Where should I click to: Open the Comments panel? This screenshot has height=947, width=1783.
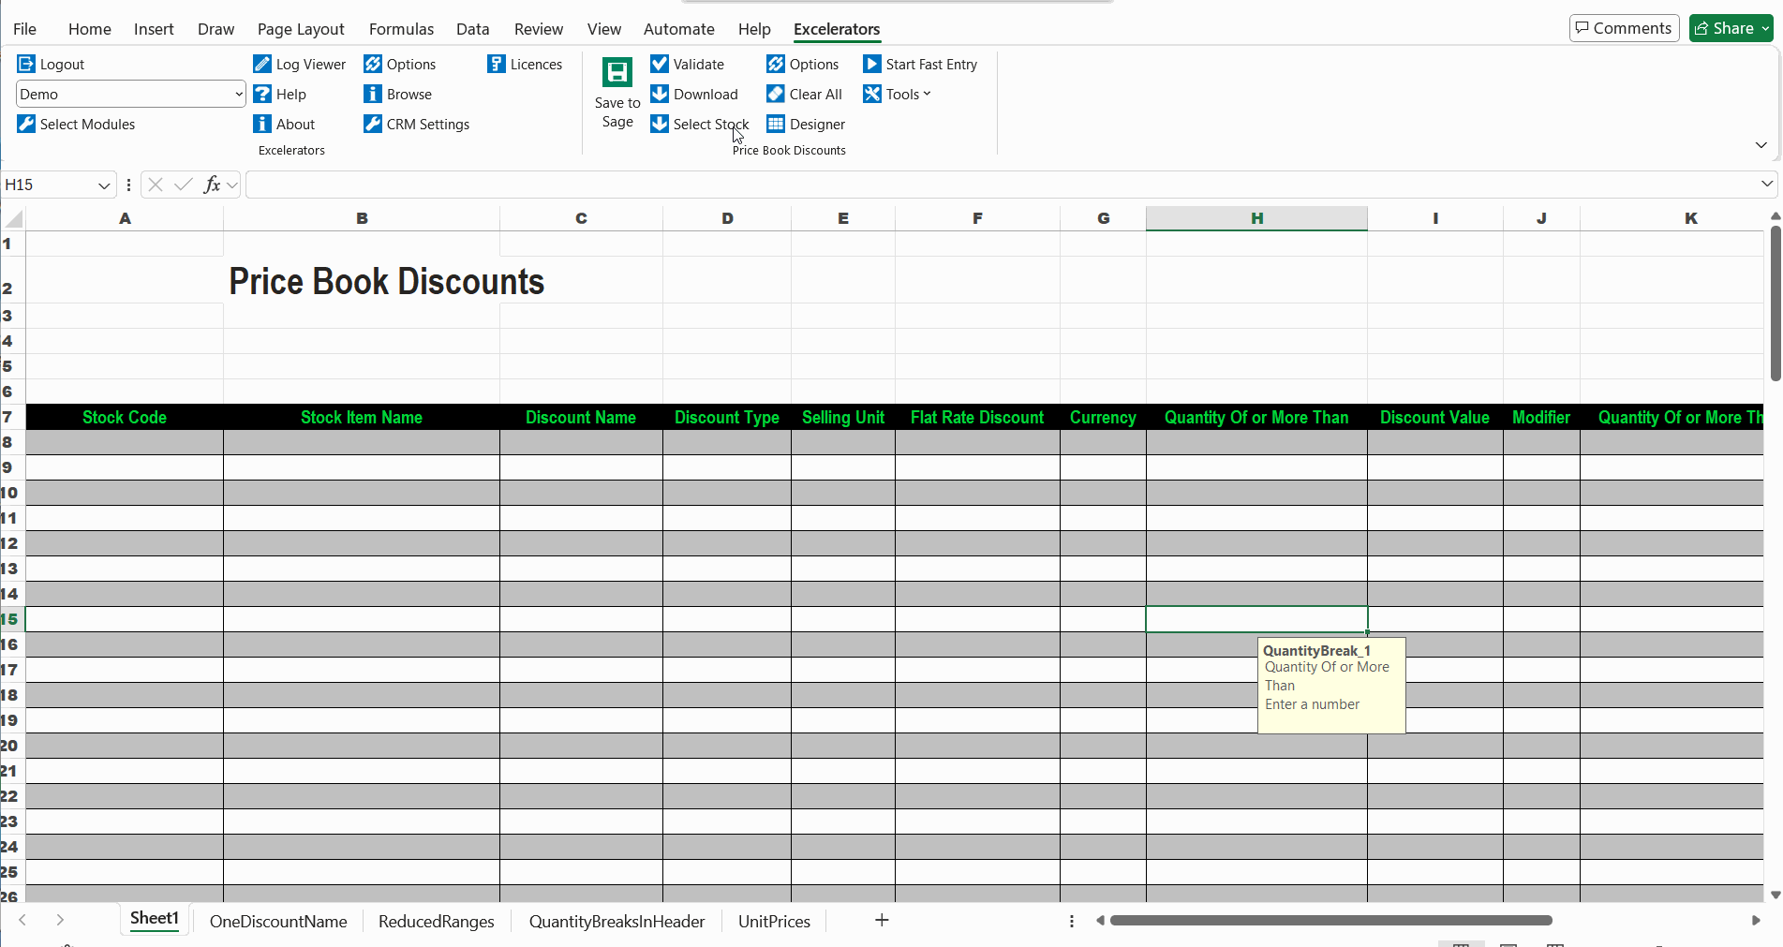point(1623,27)
